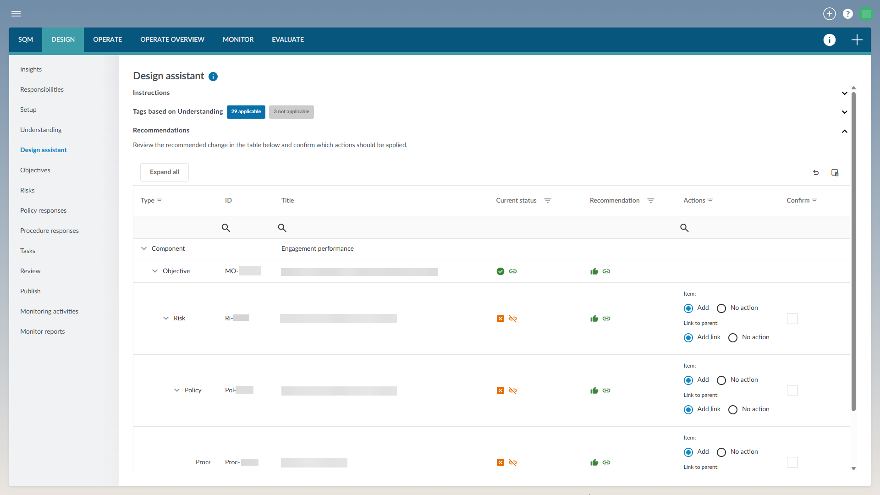
Task: Open the green user profile avatar
Action: coord(866,14)
